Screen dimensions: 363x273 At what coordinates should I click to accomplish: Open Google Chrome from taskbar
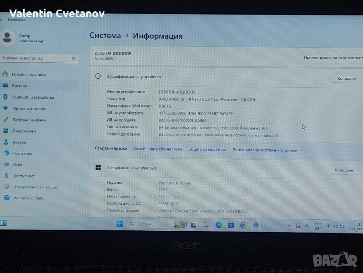click(x=243, y=225)
